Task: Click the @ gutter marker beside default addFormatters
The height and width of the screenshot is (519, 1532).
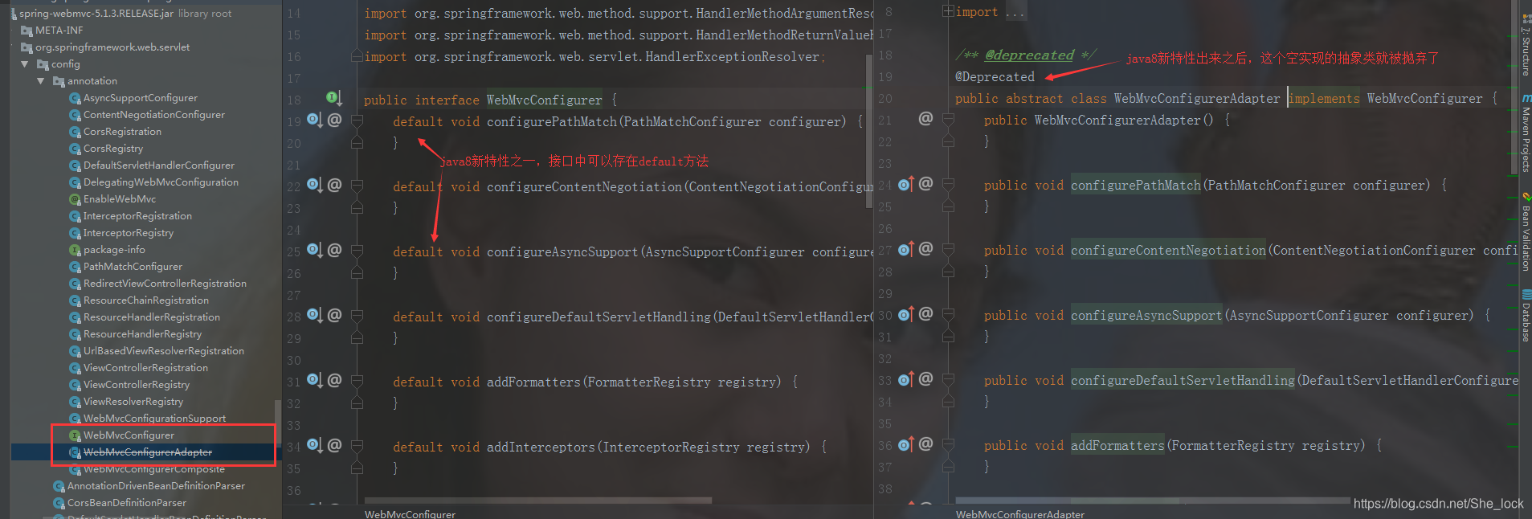Action: click(x=335, y=380)
